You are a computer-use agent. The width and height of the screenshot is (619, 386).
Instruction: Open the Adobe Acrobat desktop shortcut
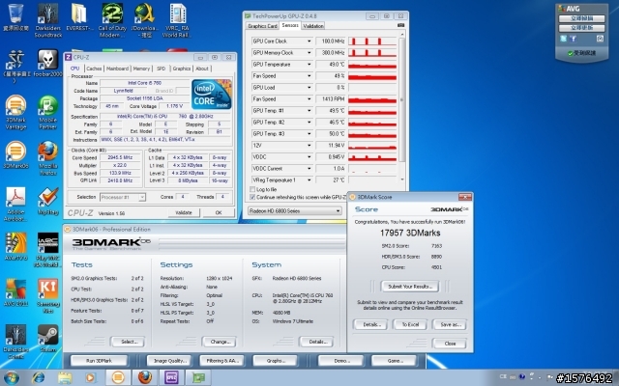[x=15, y=205]
